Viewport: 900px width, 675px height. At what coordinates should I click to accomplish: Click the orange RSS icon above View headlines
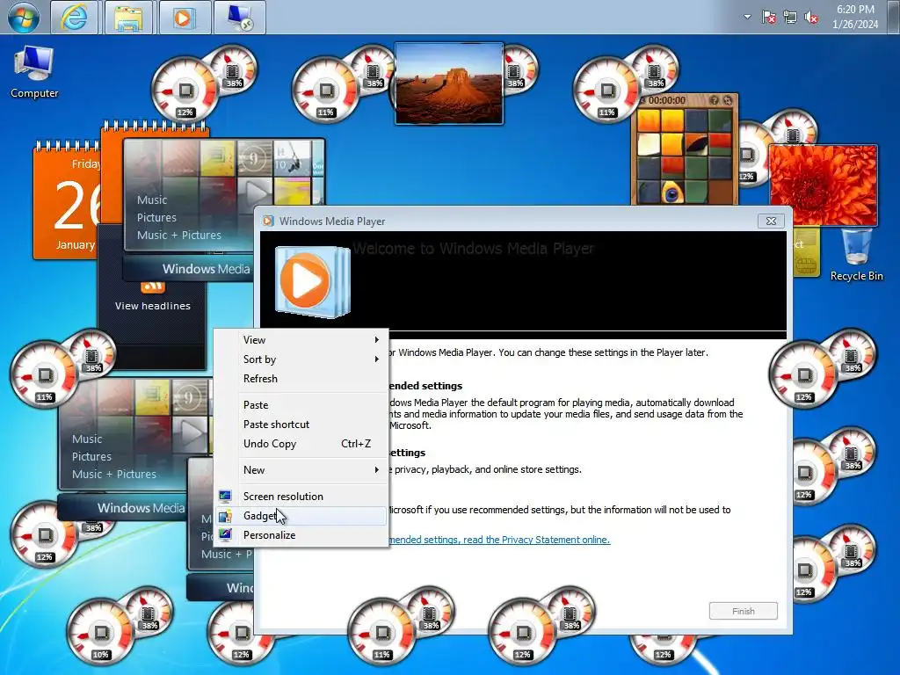[x=153, y=287]
